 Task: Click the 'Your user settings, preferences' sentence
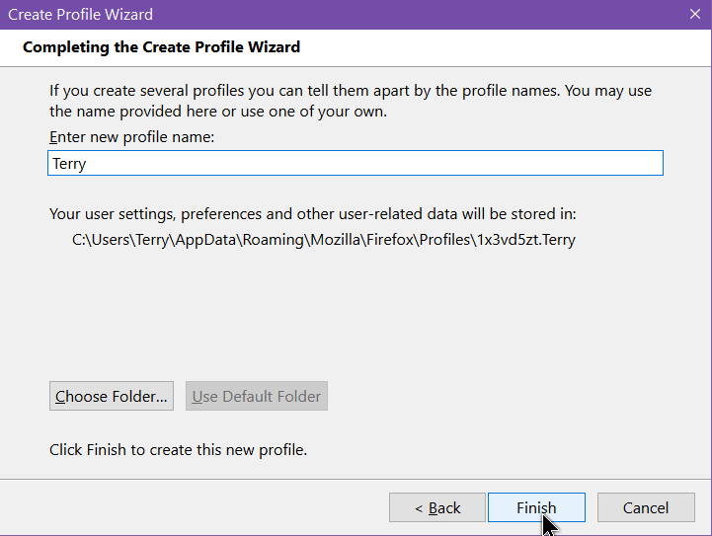coord(312,214)
